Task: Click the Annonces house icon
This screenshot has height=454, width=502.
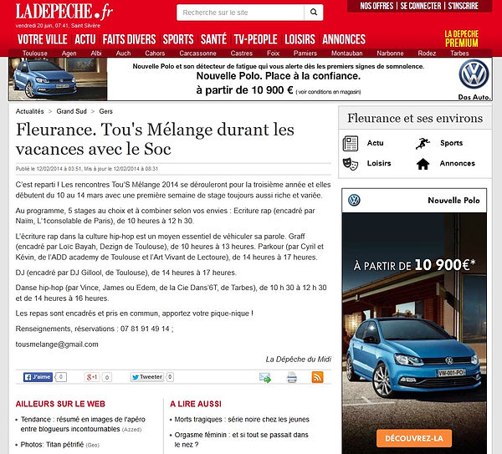Action: click(x=423, y=164)
